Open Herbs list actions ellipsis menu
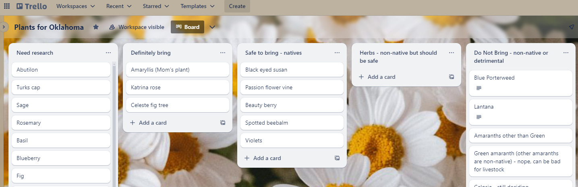 (x=452, y=53)
